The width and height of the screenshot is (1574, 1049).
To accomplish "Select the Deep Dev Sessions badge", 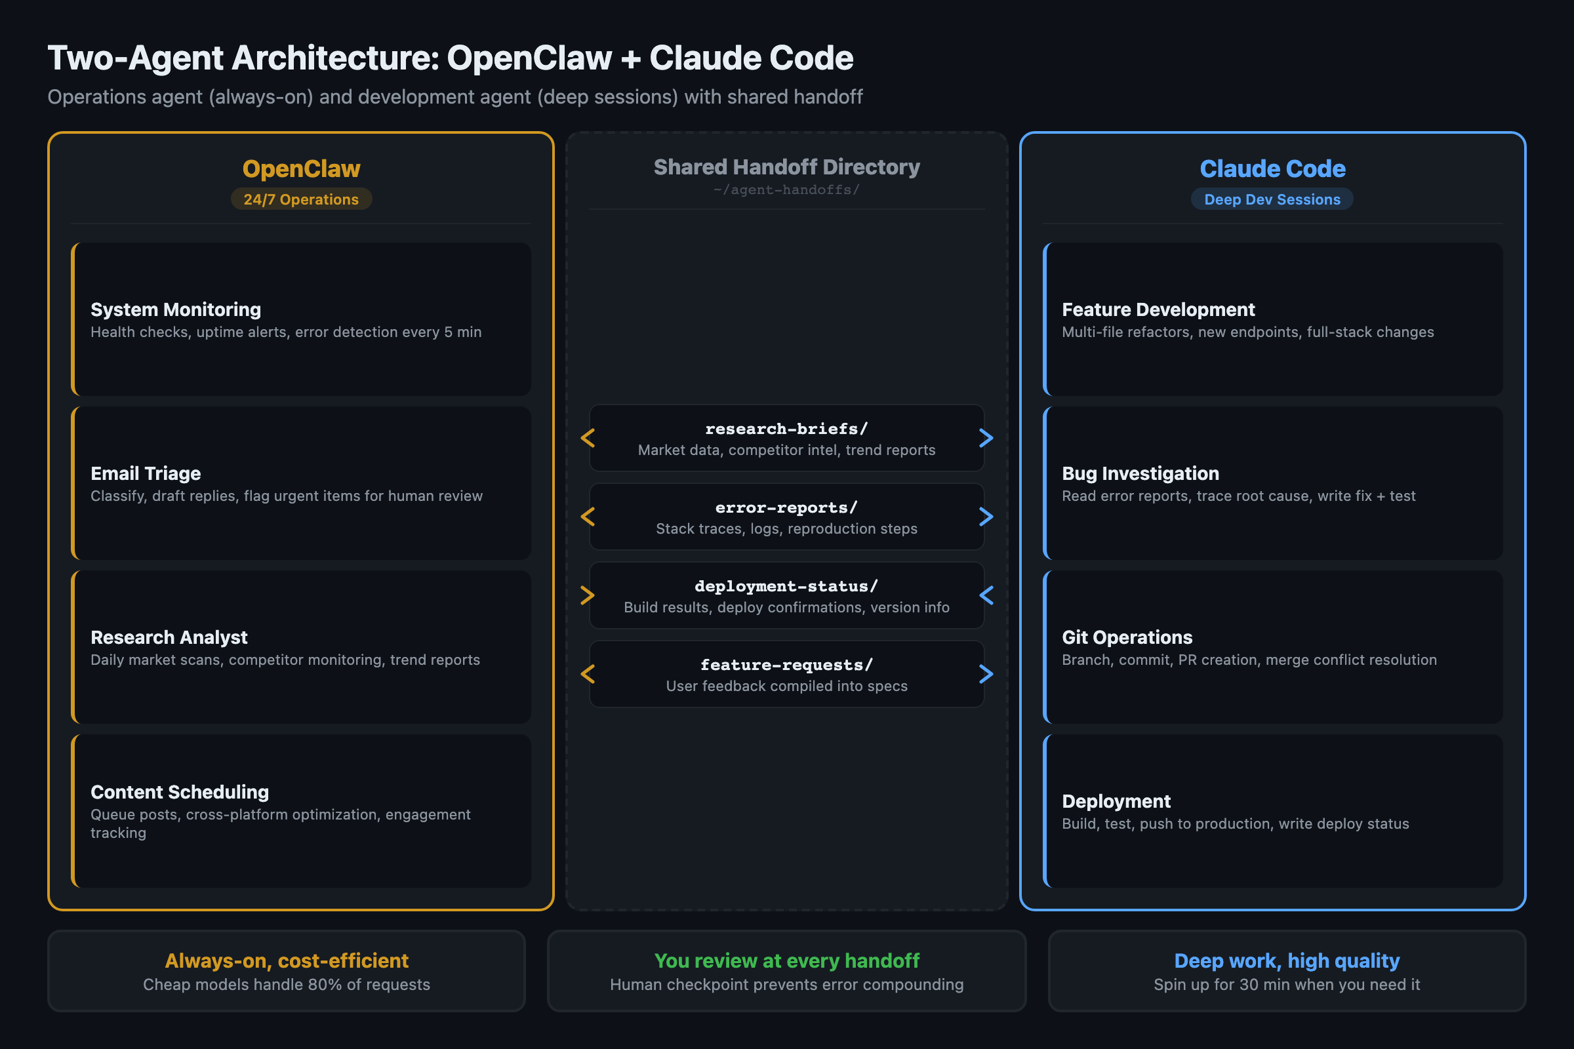I will 1272,199.
